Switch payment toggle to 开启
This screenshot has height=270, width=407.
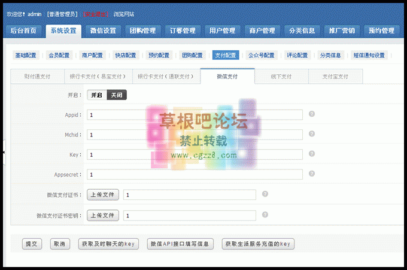pos(97,95)
